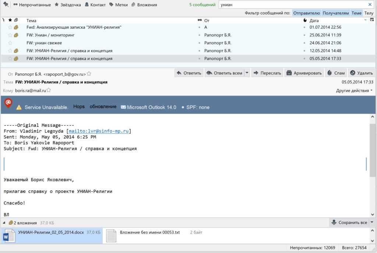Click Архивировать button
The height and width of the screenshot is (253, 377).
[304, 73]
